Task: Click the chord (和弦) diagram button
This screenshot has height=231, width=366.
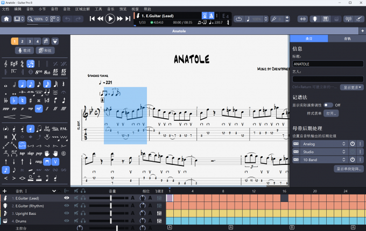Action: [46, 50]
